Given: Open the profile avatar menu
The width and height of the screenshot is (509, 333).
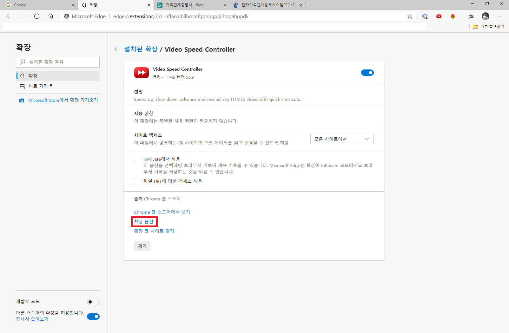Looking at the screenshot, I should pyautogui.click(x=486, y=16).
